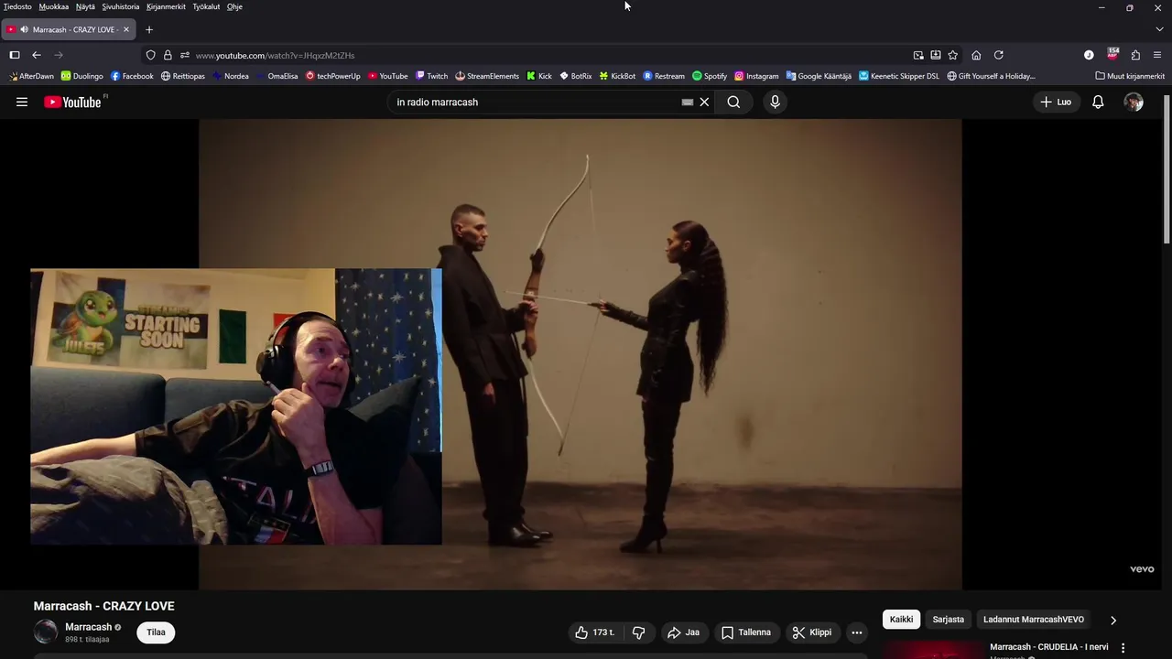Subscribe with the Tilaa button
Screen dimensions: 1172x659
[x=156, y=632]
